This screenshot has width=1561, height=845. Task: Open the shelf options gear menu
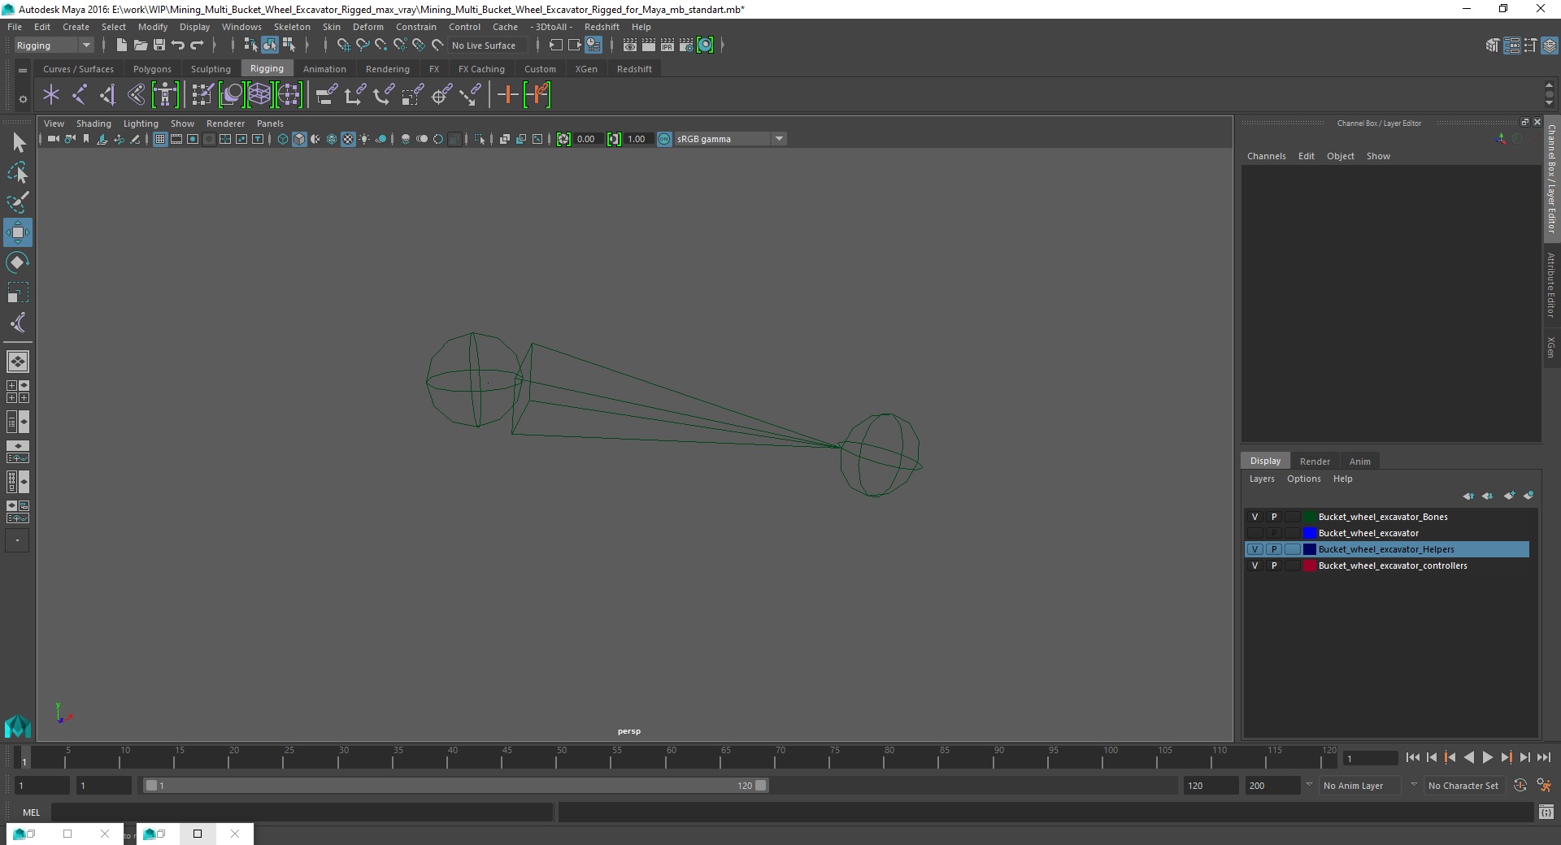coord(23,99)
